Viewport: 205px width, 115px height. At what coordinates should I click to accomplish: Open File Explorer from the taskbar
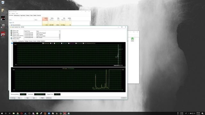[x=13, y=113]
